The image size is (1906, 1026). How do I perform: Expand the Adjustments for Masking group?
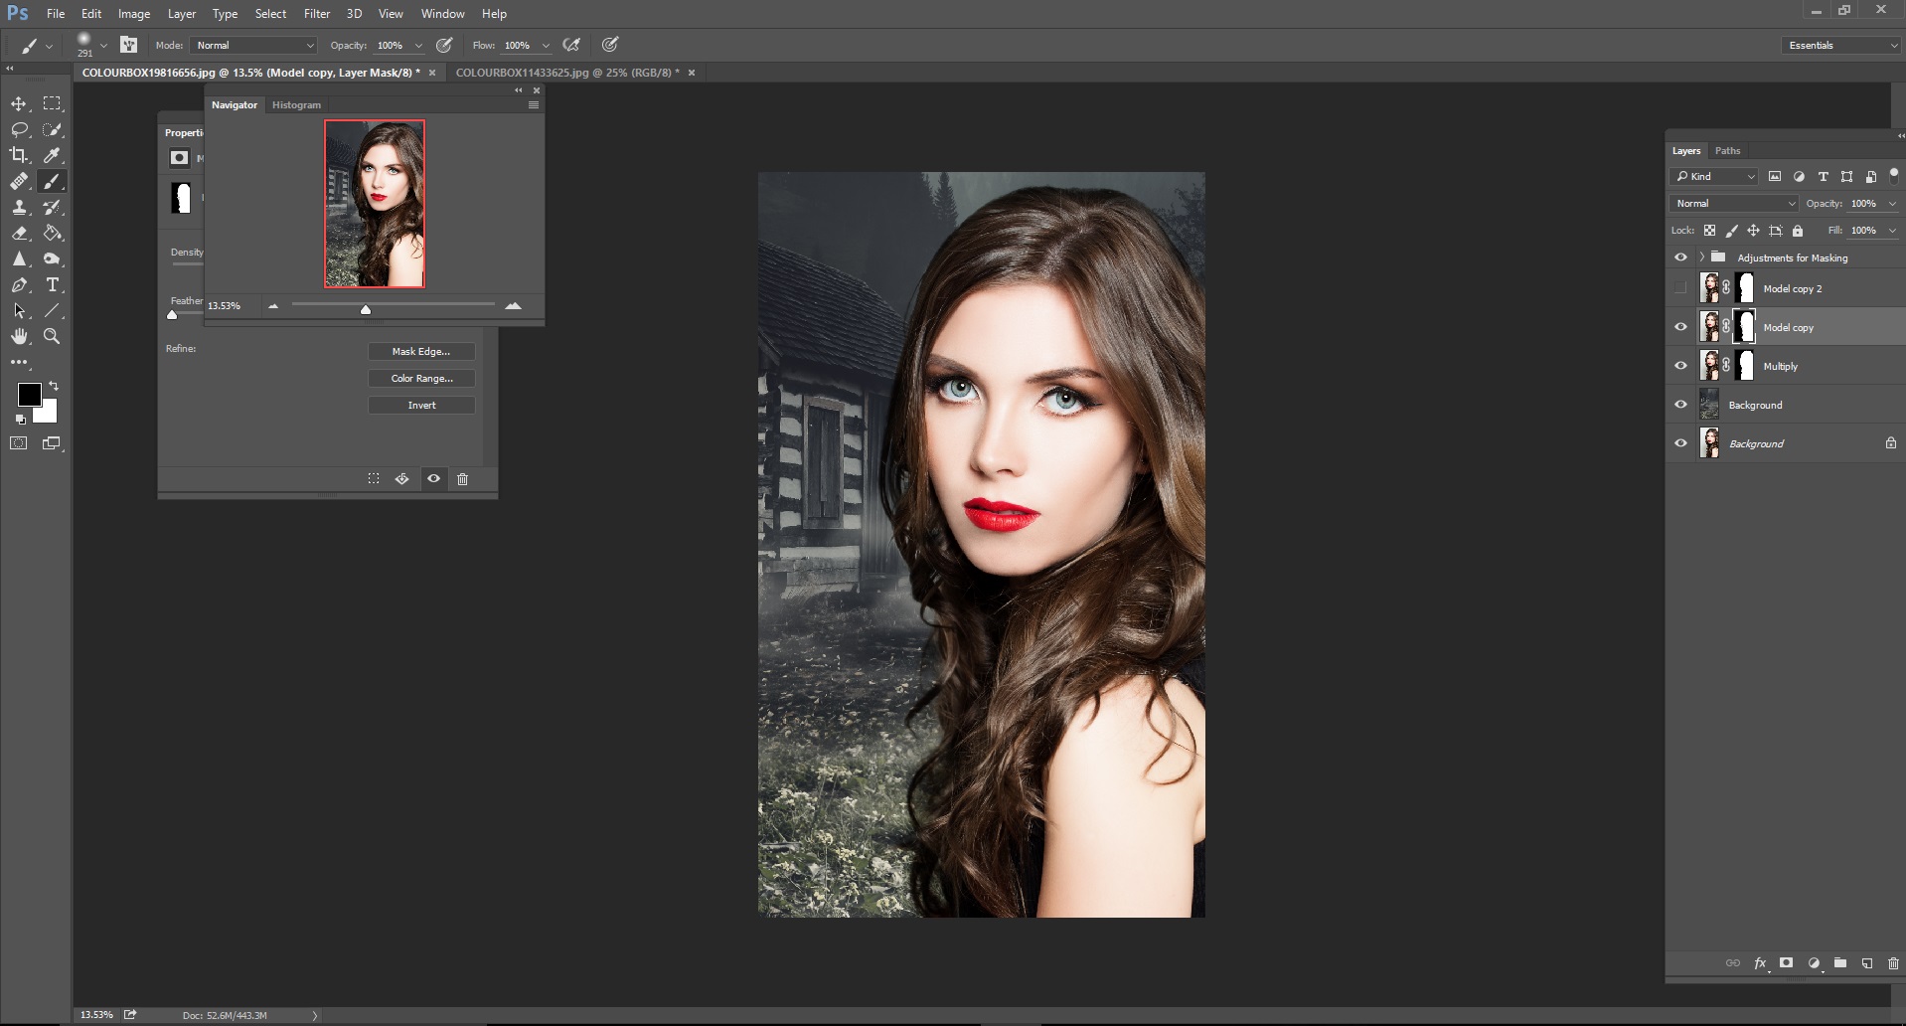coord(1701,257)
